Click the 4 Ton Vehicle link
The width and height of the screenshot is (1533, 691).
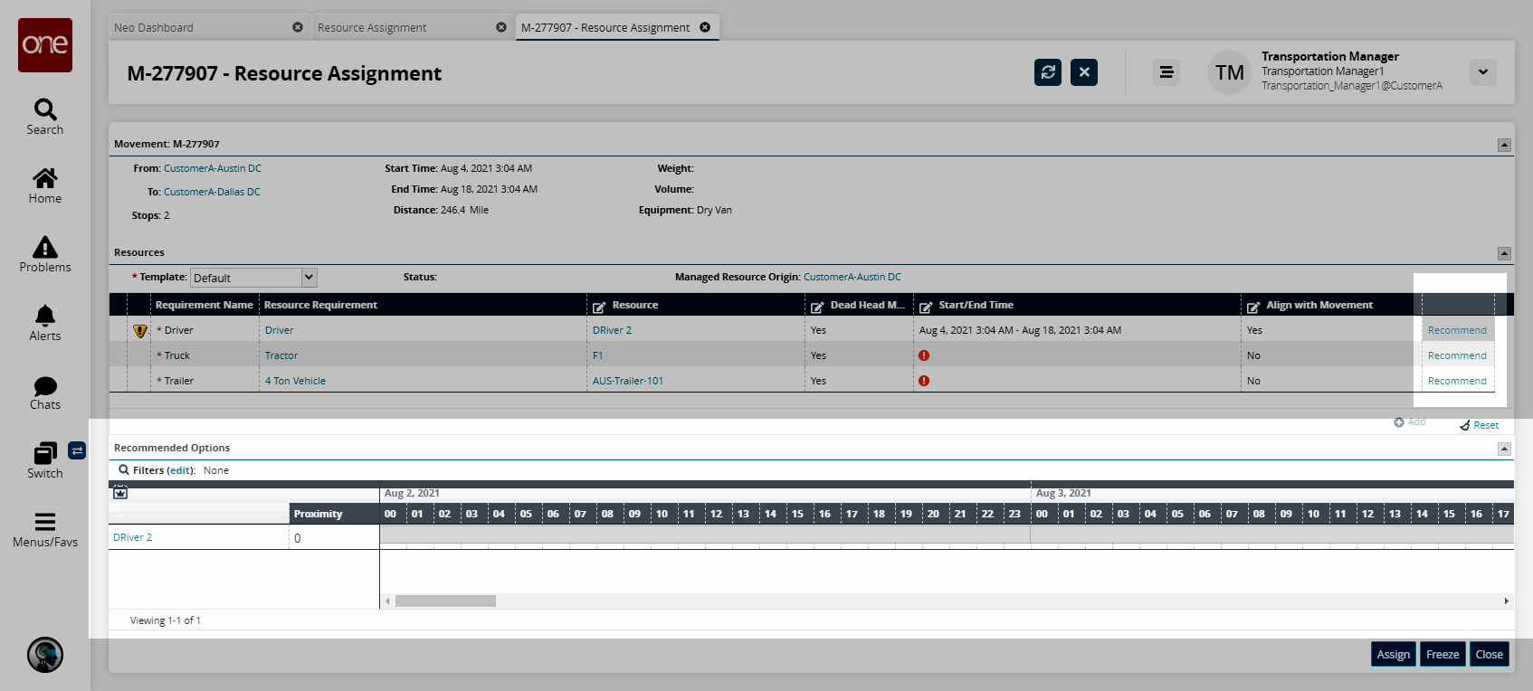[x=295, y=381]
